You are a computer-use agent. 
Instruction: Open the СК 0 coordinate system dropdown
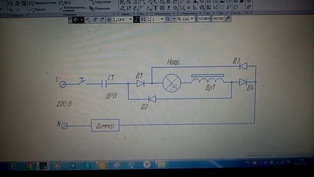click(131, 20)
